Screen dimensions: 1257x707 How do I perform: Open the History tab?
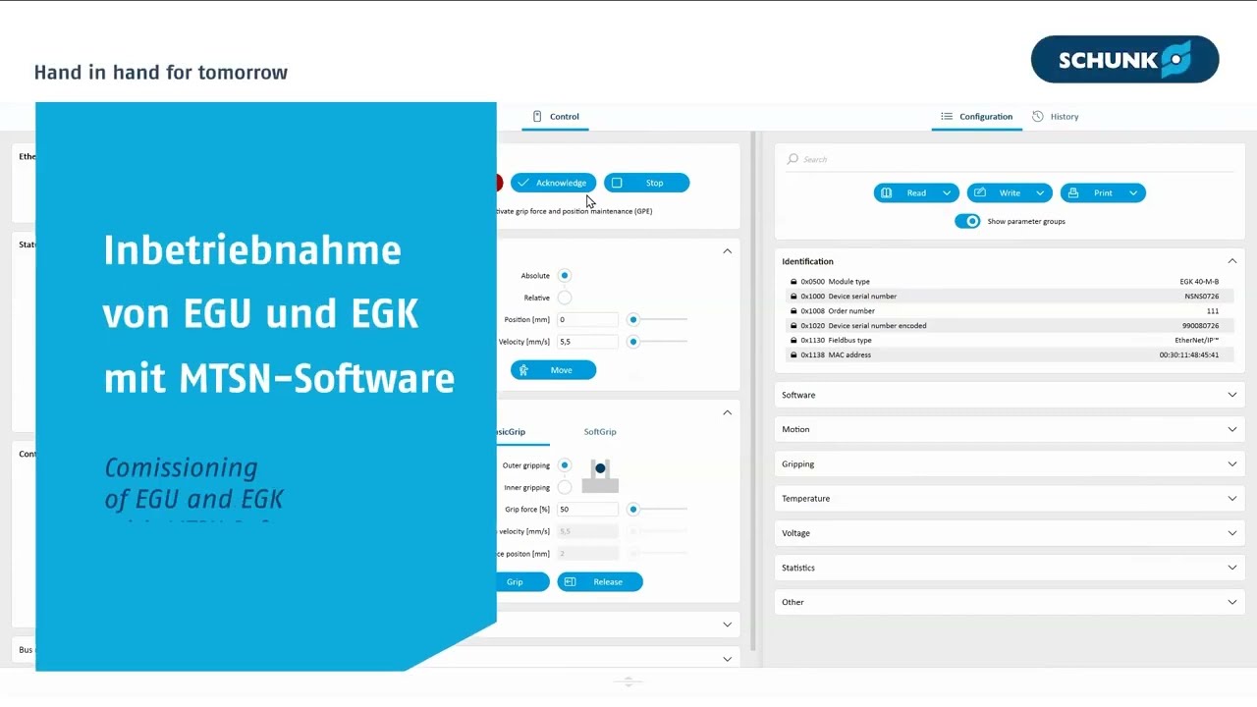tap(1056, 117)
